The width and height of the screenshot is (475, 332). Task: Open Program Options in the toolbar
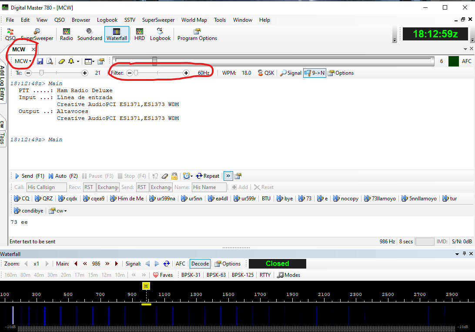[197, 34]
